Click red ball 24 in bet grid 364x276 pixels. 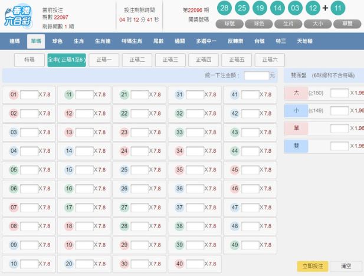coord(124,151)
